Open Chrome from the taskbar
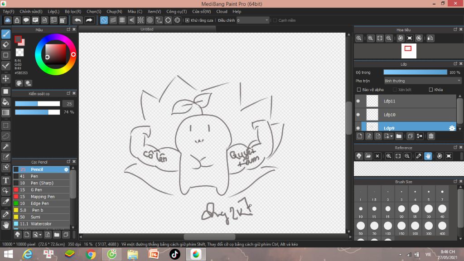Image resolution: width=464 pixels, height=261 pixels. coord(91,254)
